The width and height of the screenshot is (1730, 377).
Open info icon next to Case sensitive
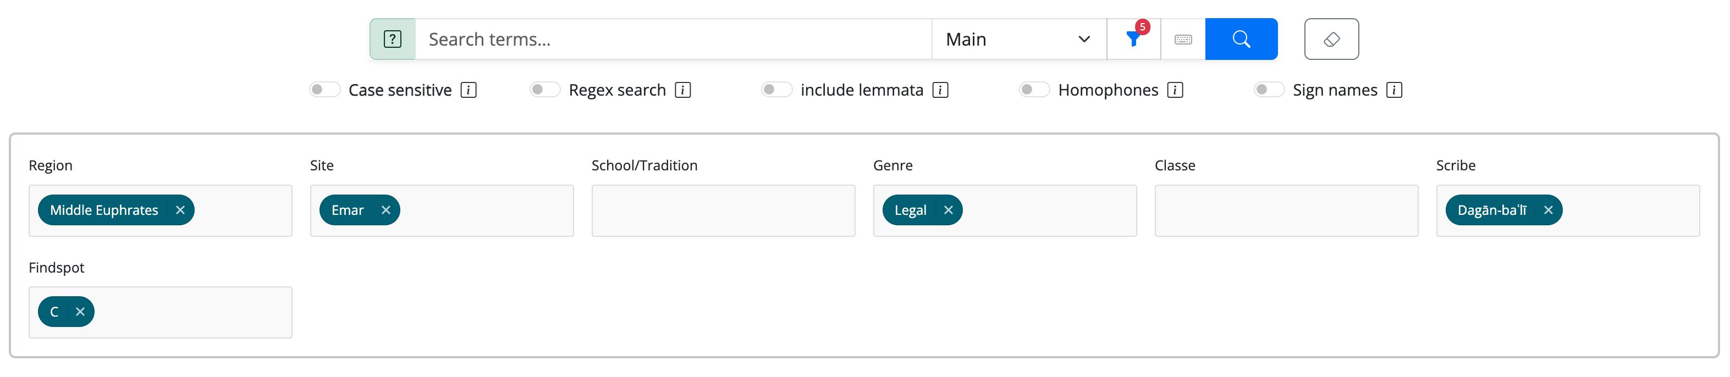click(x=469, y=90)
